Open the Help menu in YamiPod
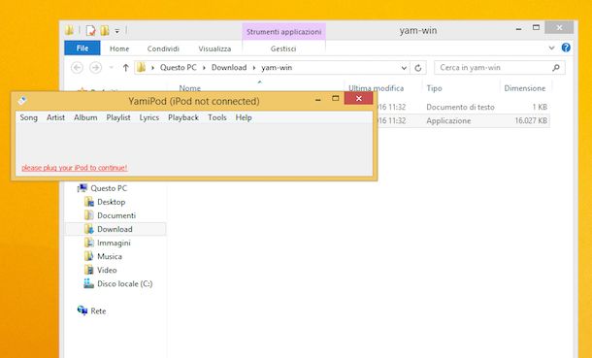Viewport: 592px width, 358px height. tap(244, 117)
